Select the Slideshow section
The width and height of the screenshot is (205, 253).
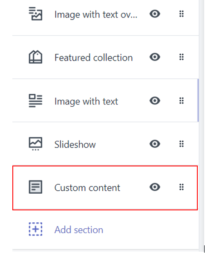(x=75, y=144)
